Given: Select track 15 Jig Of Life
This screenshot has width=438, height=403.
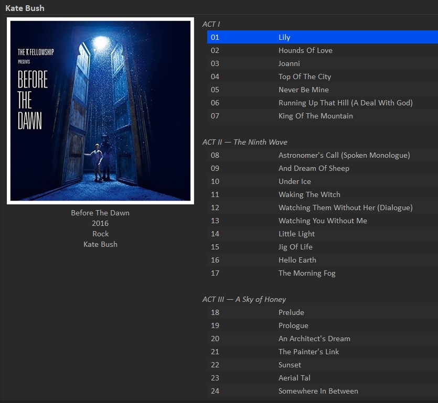Looking at the screenshot, I should point(323,247).
